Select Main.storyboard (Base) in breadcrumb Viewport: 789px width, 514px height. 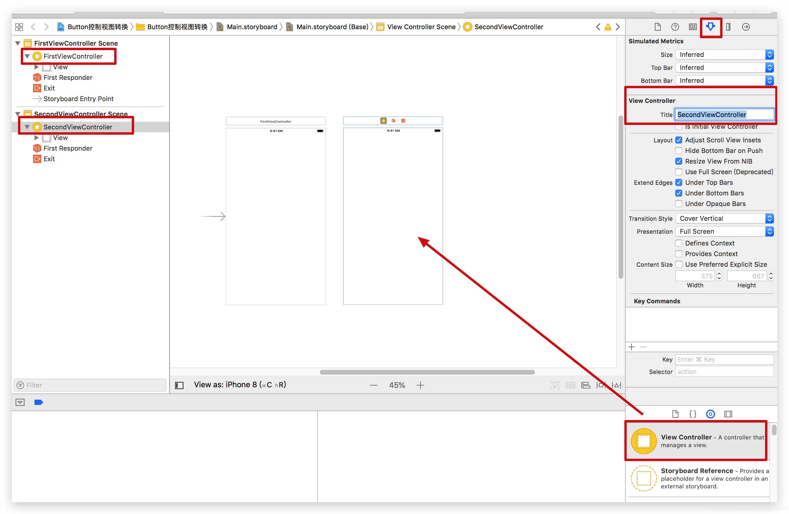332,27
